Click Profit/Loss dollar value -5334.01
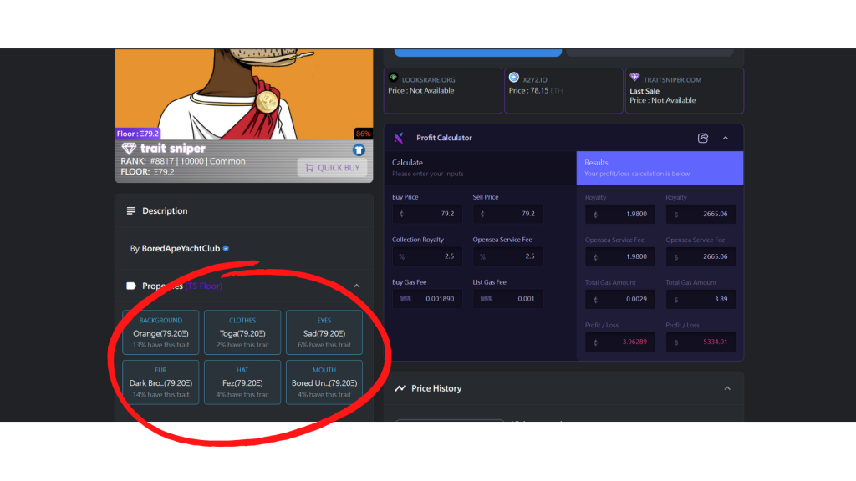Screen dimensions: 856x481 click(x=701, y=342)
